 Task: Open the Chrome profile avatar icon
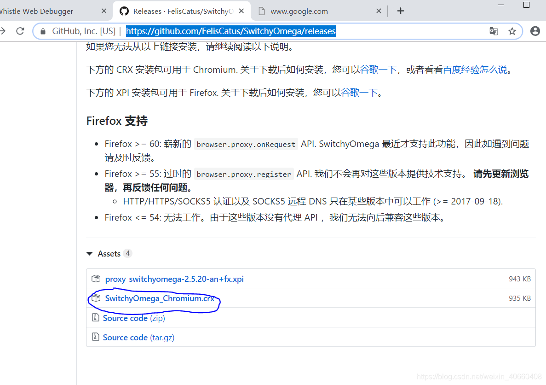(535, 31)
